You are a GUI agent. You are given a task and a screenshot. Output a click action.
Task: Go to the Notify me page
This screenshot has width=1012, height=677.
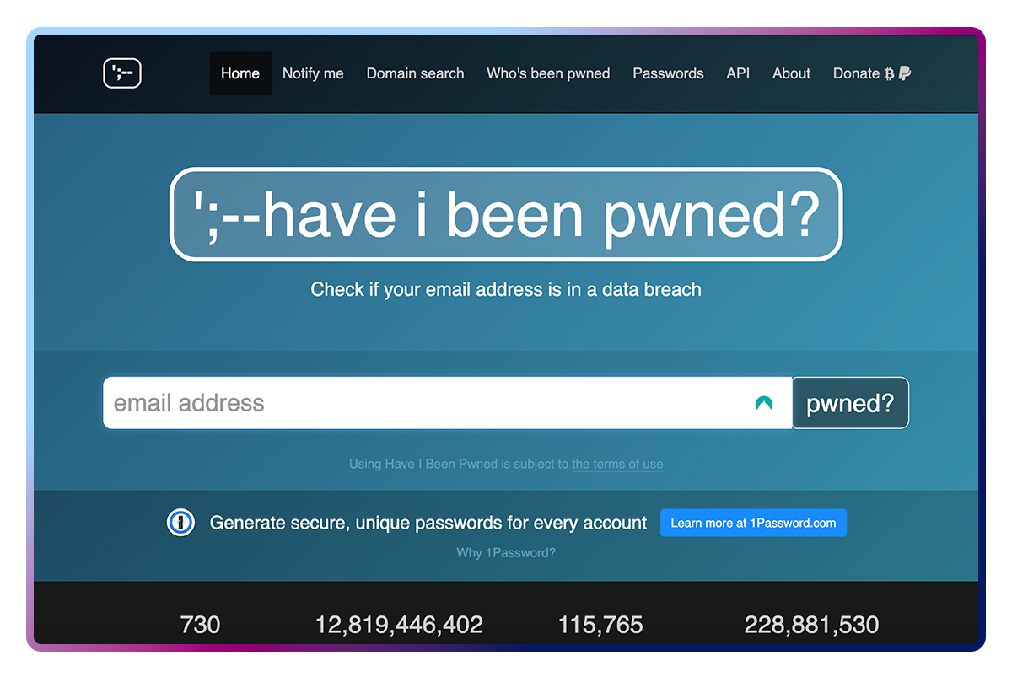(x=313, y=73)
